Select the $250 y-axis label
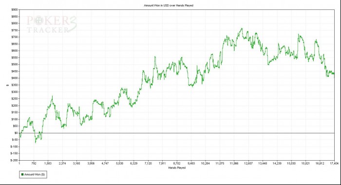 (15, 99)
